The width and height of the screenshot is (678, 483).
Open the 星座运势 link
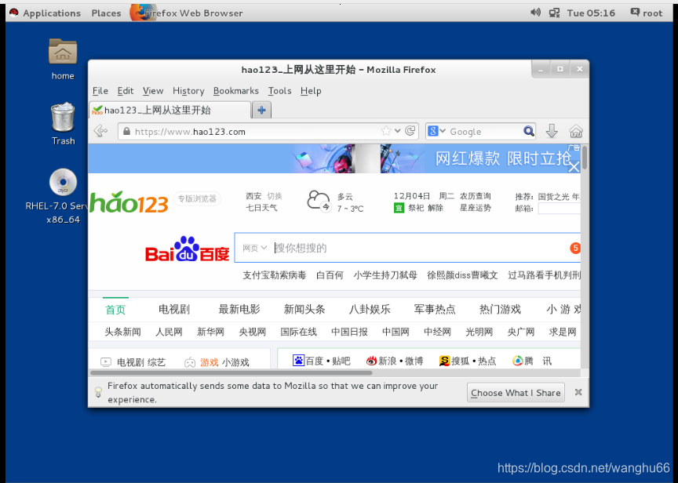(476, 208)
